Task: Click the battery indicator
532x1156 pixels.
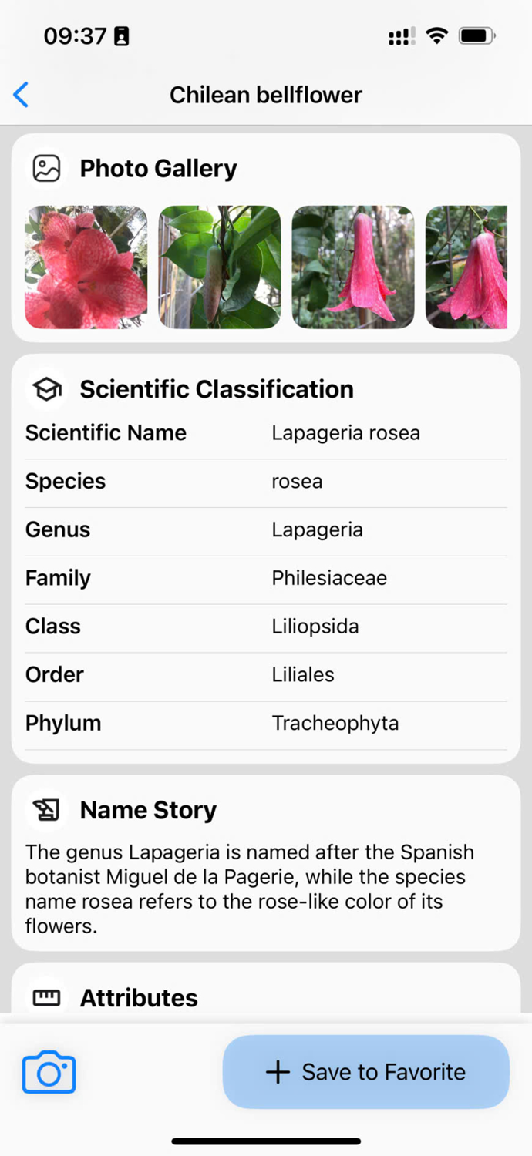Action: click(x=476, y=35)
